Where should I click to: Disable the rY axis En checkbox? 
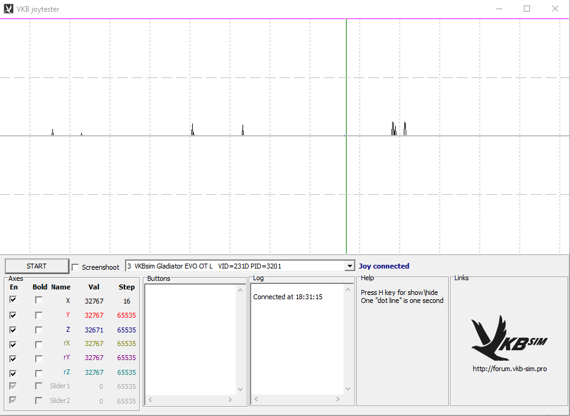click(x=13, y=359)
